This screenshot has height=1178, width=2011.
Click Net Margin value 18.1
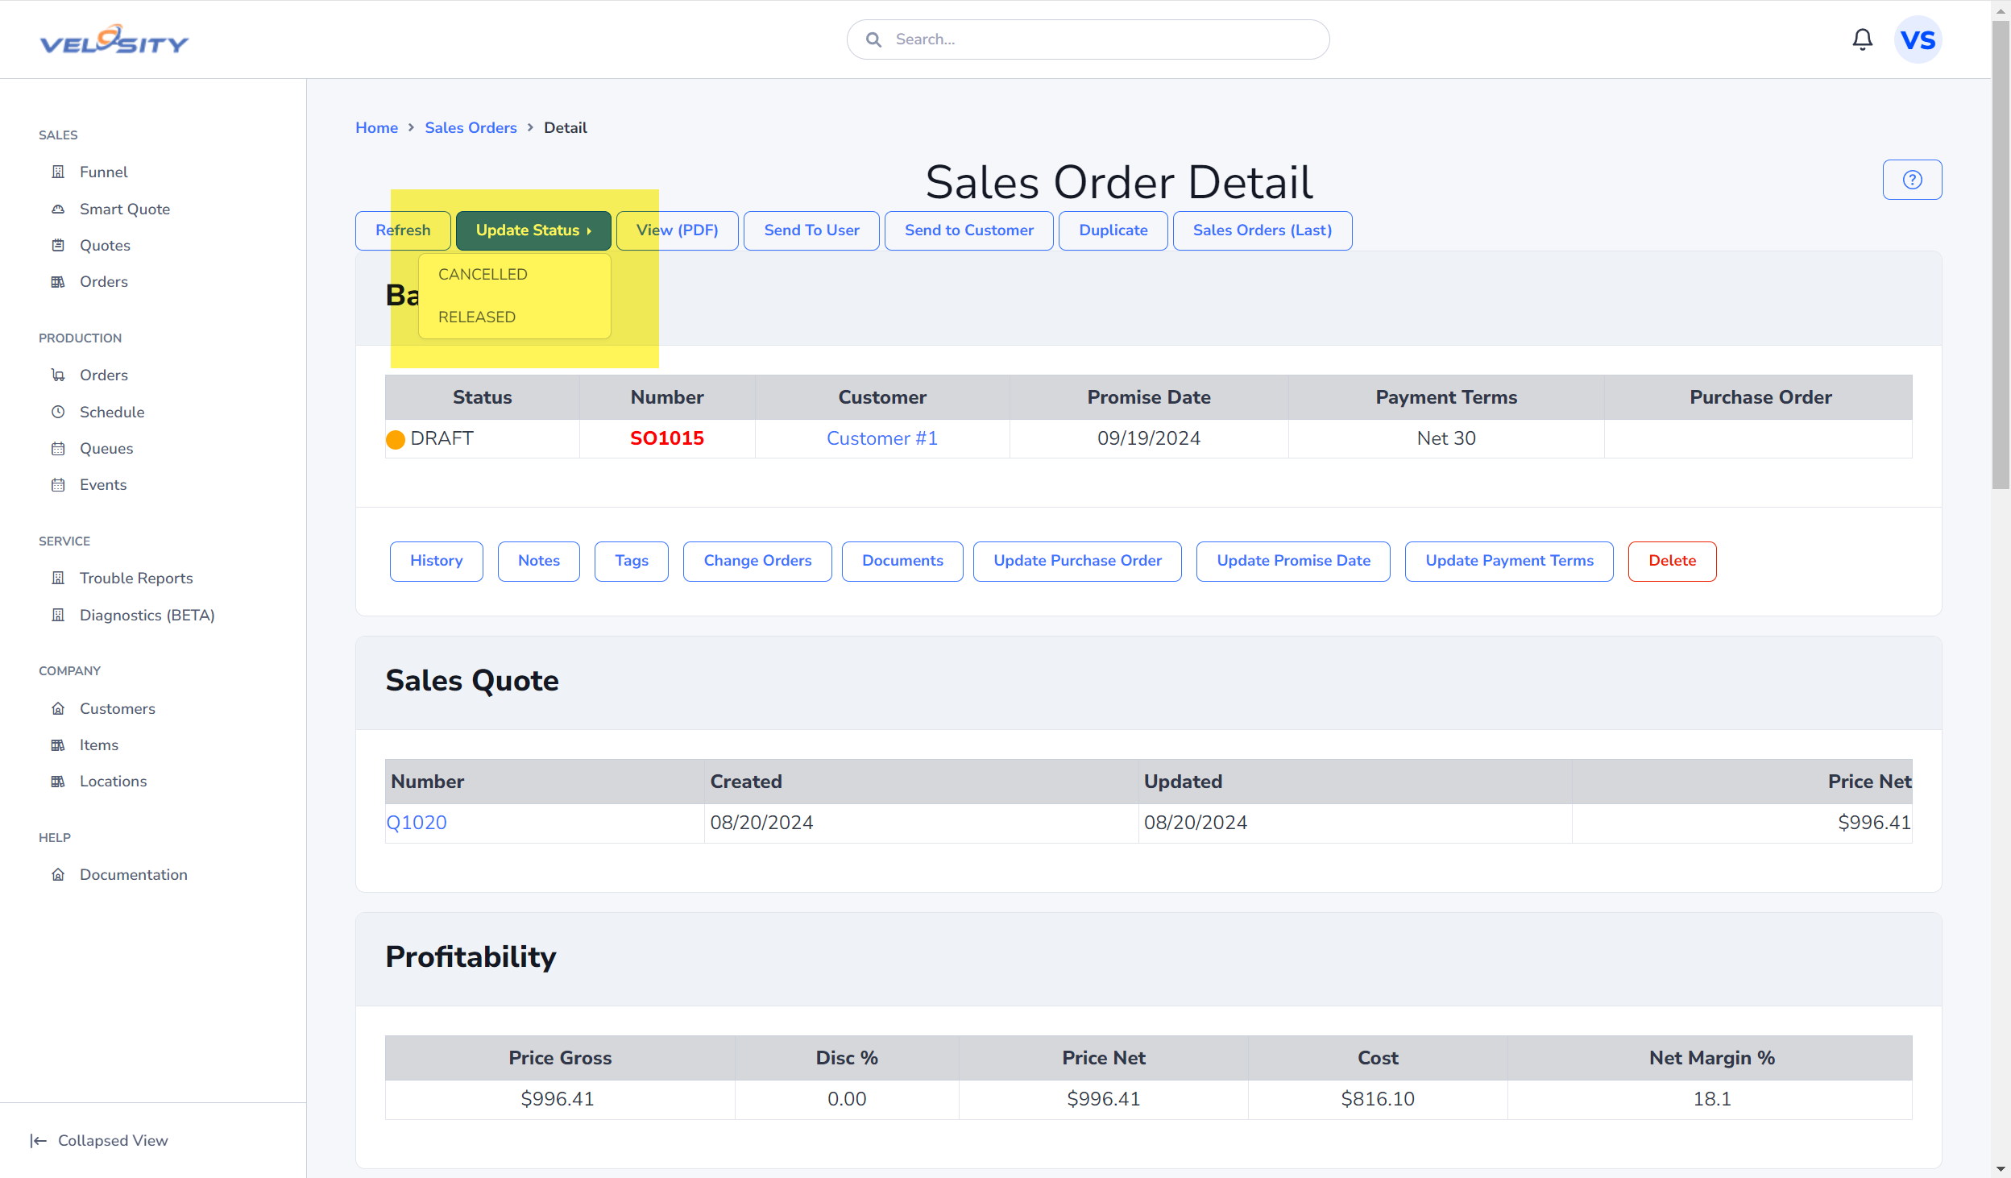pos(1711,1099)
